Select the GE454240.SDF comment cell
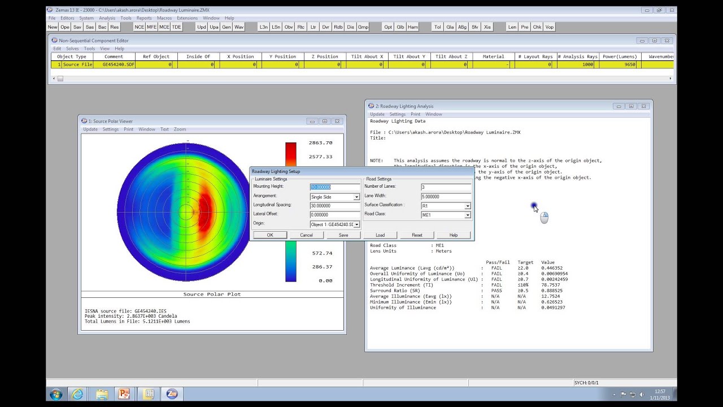 click(114, 64)
